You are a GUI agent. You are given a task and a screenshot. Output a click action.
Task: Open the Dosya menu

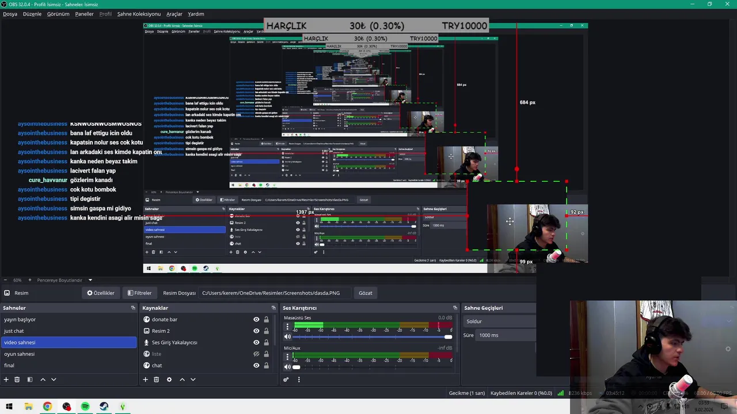pyautogui.click(x=10, y=14)
